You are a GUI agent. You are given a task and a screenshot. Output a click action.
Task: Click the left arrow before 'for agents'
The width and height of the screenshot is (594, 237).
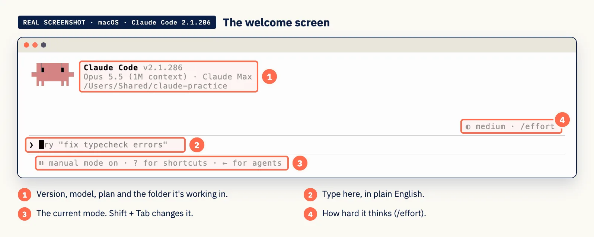[225, 163]
